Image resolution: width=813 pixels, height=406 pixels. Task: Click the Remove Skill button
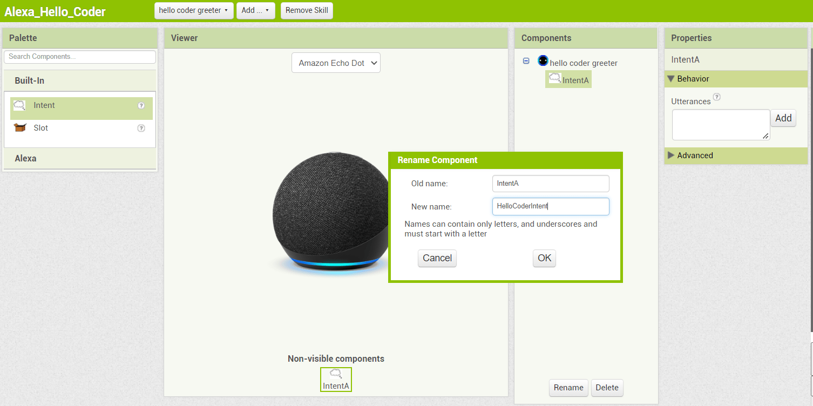coord(306,10)
